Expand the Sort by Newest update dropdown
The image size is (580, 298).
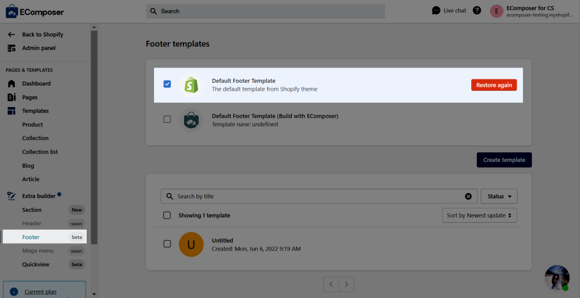point(479,215)
